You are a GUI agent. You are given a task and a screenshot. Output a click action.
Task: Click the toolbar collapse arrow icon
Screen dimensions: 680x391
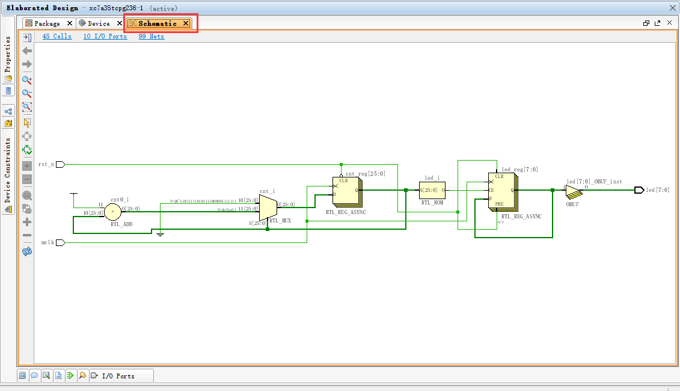coord(27,37)
